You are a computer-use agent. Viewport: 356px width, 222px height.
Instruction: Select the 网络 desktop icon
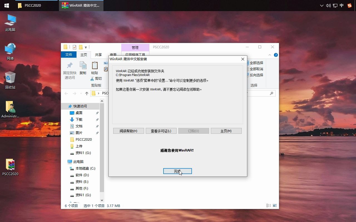click(10, 52)
